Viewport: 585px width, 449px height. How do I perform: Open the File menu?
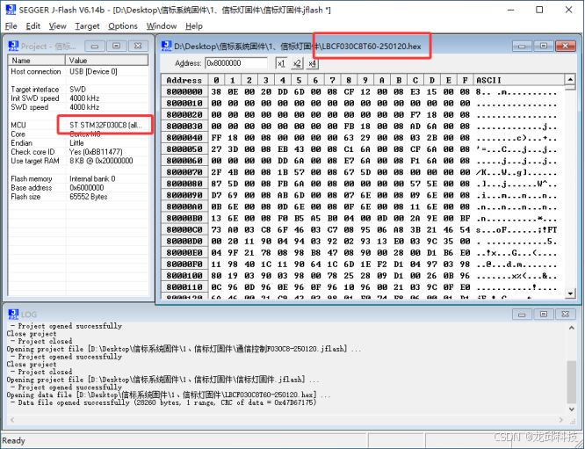click(11, 26)
